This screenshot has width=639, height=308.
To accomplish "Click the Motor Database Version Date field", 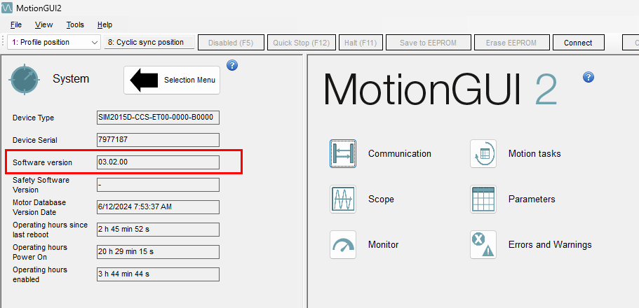I will (158, 207).
